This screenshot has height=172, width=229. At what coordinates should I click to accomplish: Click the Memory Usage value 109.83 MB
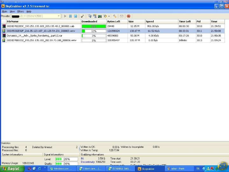click(28, 163)
